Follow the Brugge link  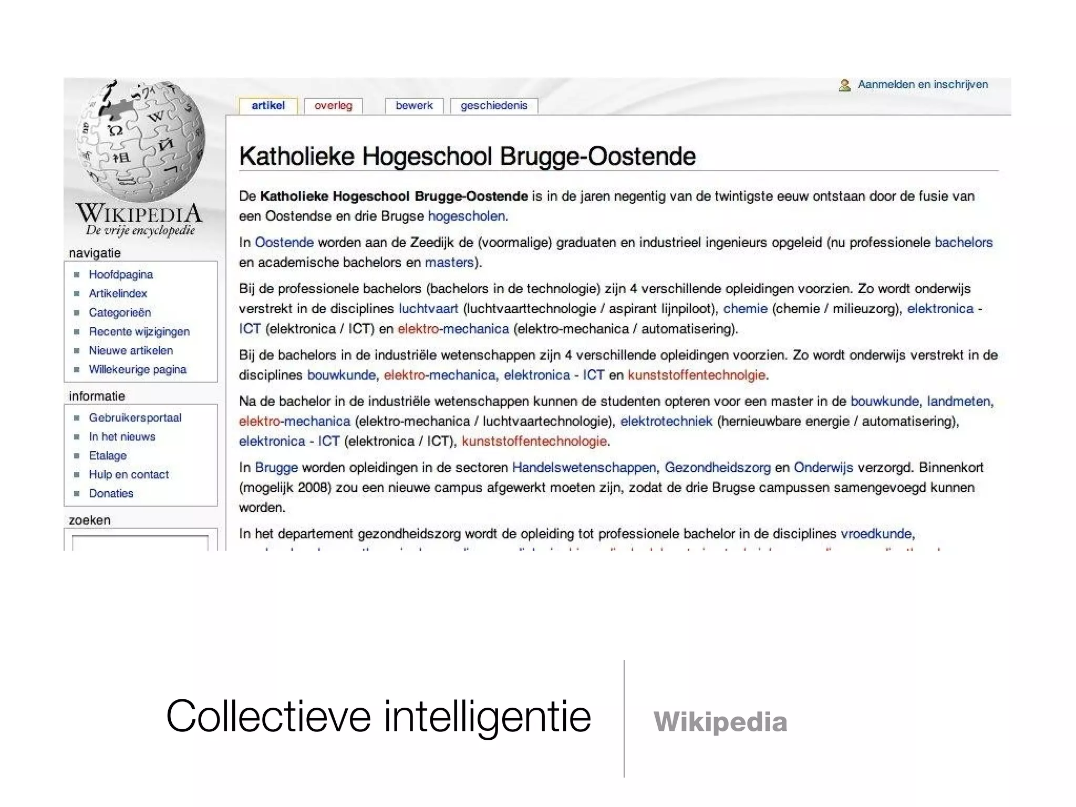tap(276, 468)
